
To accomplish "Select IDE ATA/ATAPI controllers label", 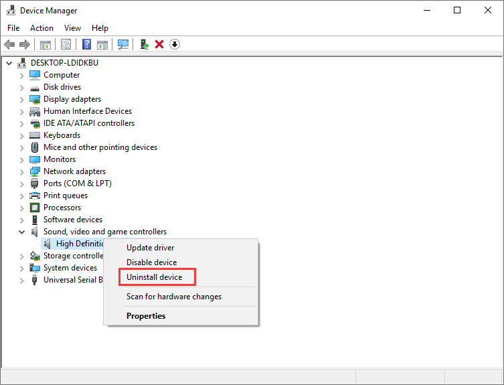I will point(89,123).
